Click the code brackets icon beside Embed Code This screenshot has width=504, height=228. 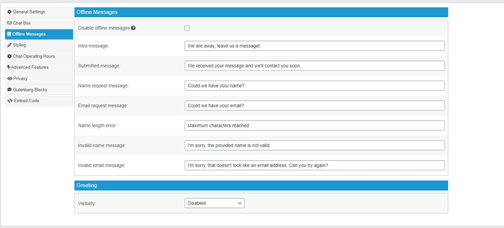click(10, 101)
